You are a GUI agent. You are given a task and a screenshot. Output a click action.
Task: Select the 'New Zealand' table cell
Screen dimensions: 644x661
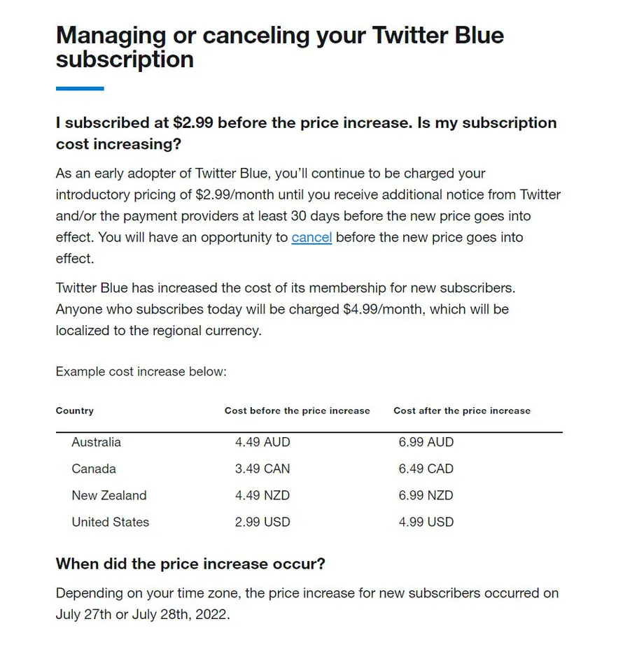pos(109,495)
